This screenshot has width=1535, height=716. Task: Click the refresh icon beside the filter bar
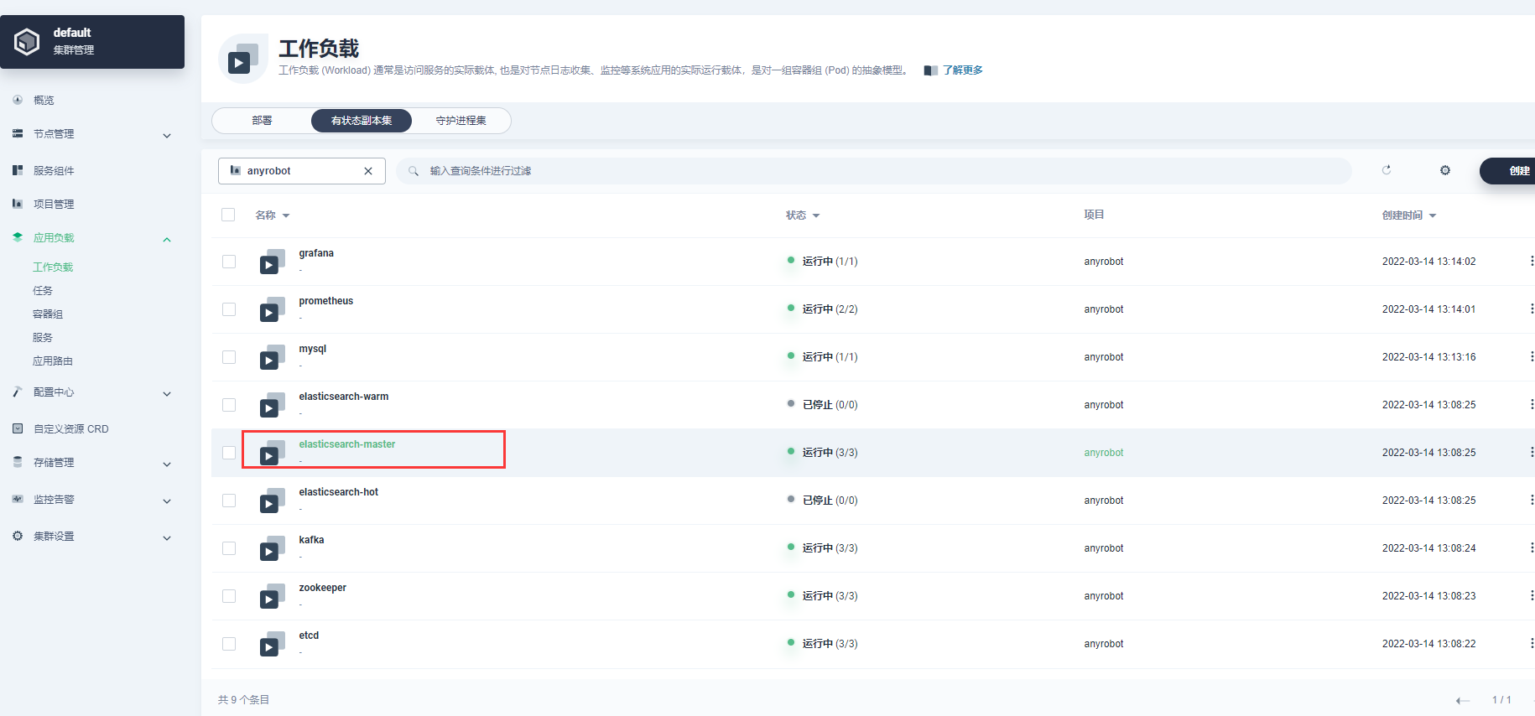coord(1387,170)
